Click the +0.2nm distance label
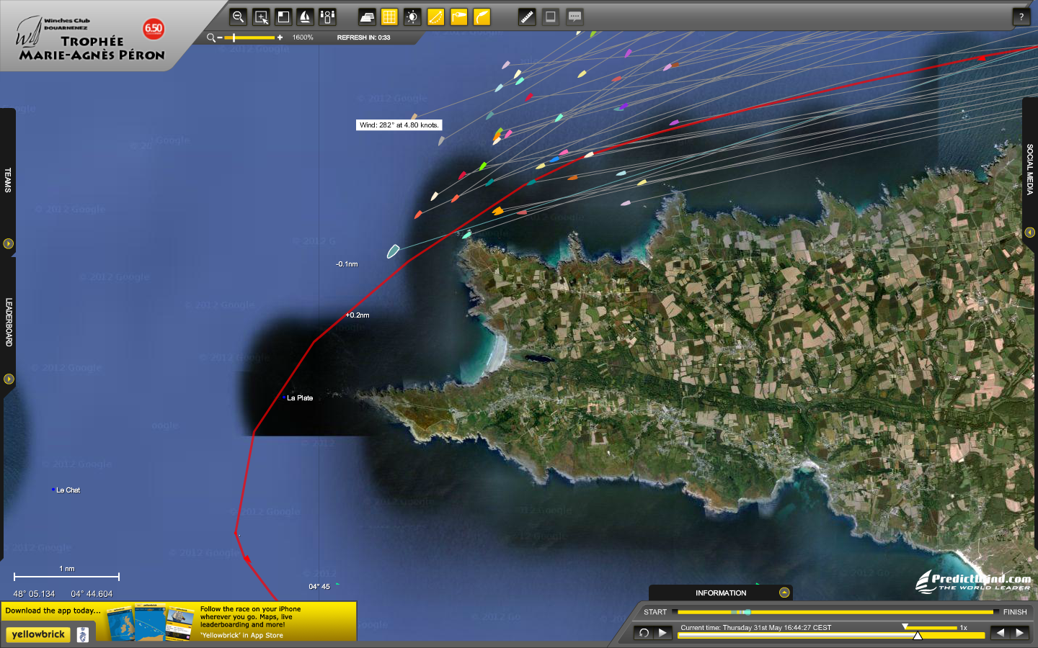 pos(357,315)
